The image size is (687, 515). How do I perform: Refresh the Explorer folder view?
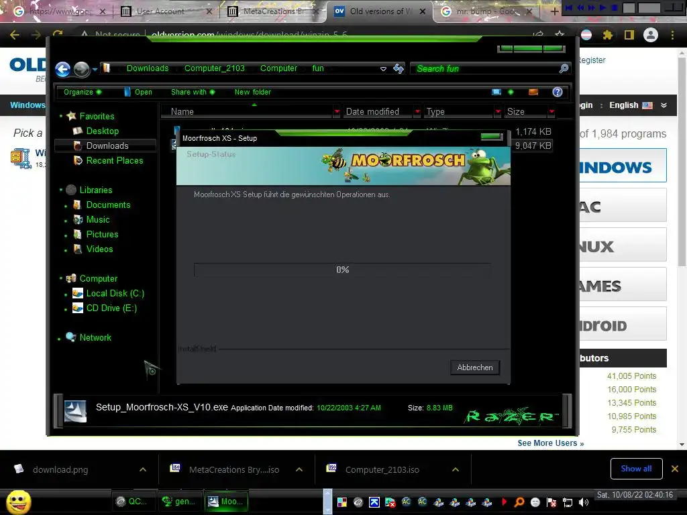[x=399, y=68]
